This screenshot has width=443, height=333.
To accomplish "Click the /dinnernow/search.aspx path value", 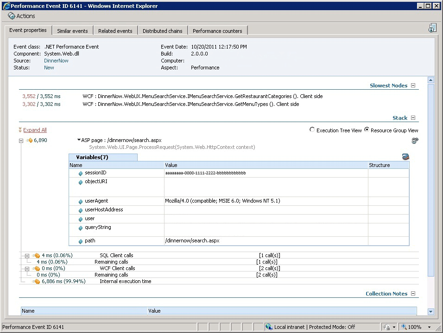I will (x=192, y=240).
